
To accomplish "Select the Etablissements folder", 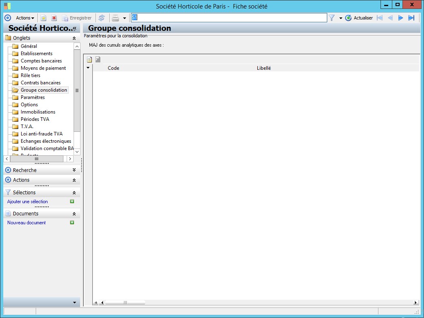I will click(x=37, y=54).
